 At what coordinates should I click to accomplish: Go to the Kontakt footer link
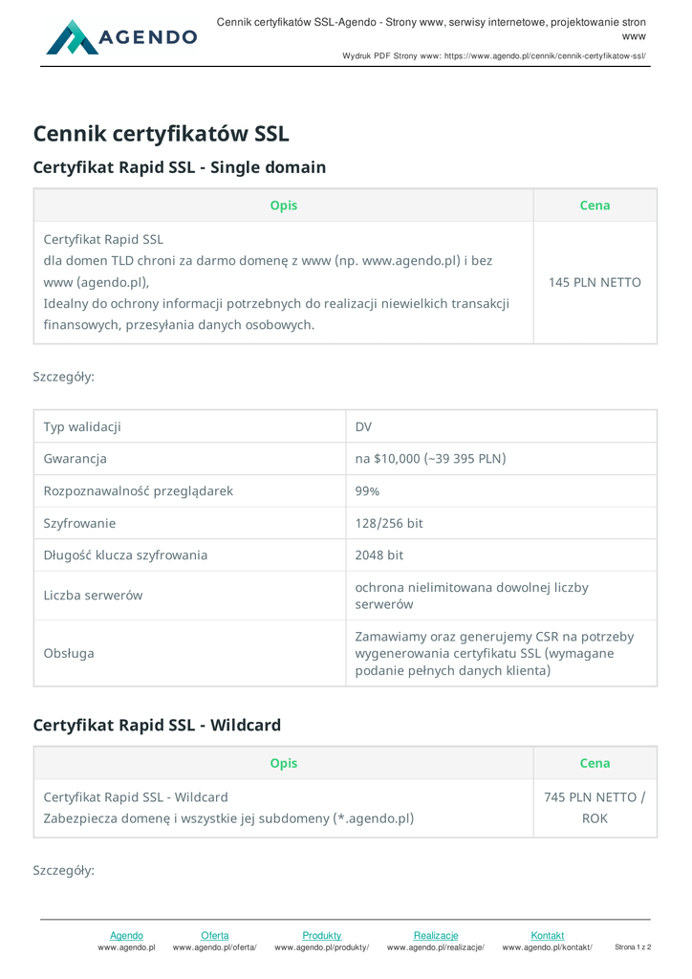tap(547, 935)
